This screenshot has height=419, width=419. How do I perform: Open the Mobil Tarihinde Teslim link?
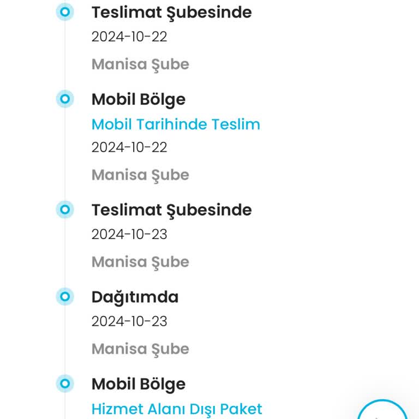176,124
